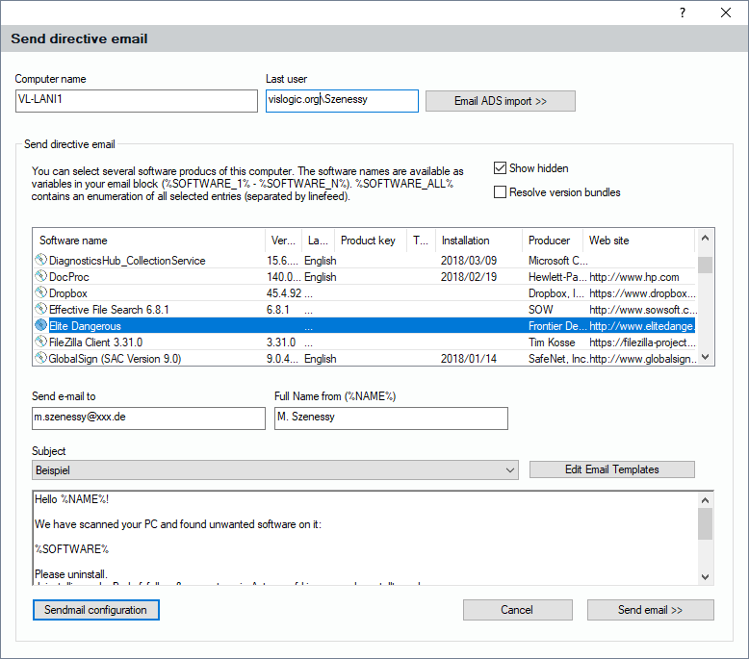The image size is (749, 659).
Task: Sort by Software name column
Action: [148, 241]
